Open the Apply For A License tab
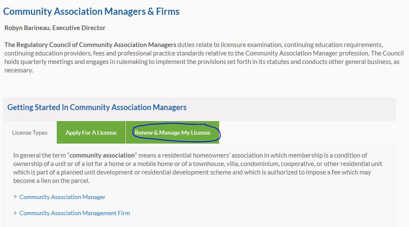Screen dimensions: 409x227 tap(91, 133)
